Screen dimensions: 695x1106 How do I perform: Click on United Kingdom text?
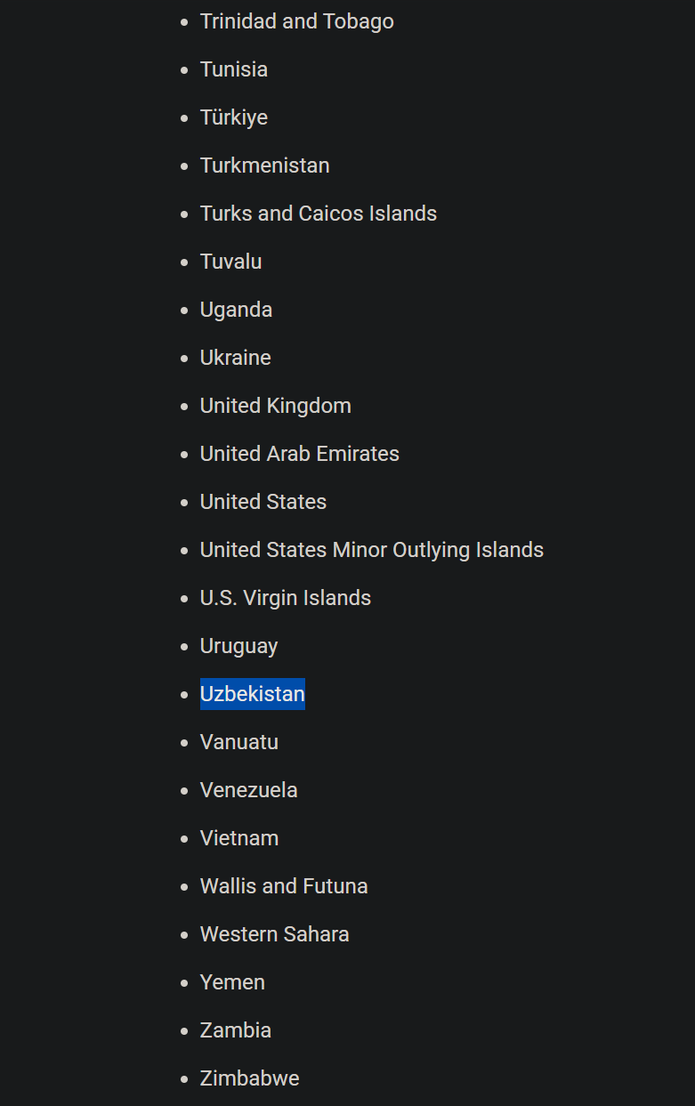pos(276,406)
